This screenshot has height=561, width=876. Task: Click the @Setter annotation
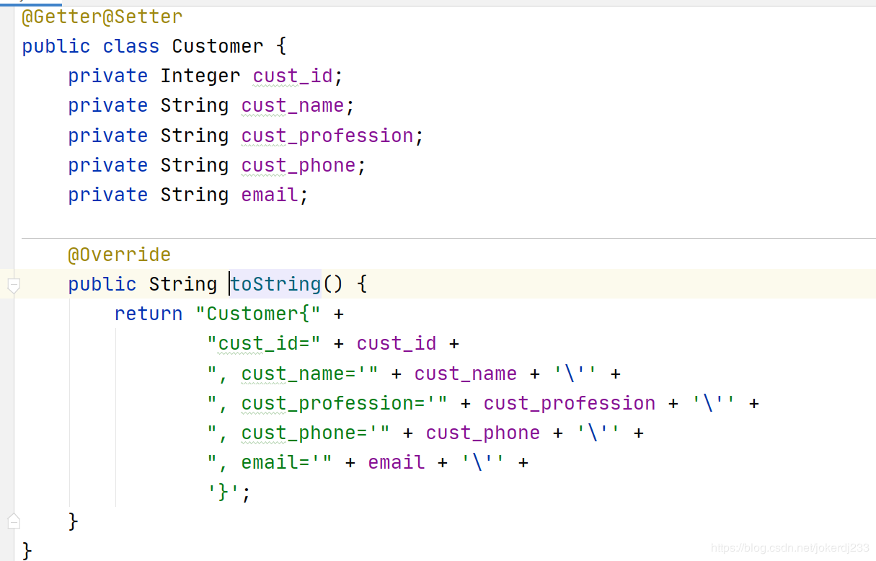coord(143,17)
